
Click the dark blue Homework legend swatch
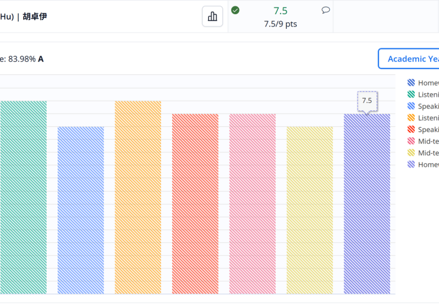pyautogui.click(x=411, y=83)
